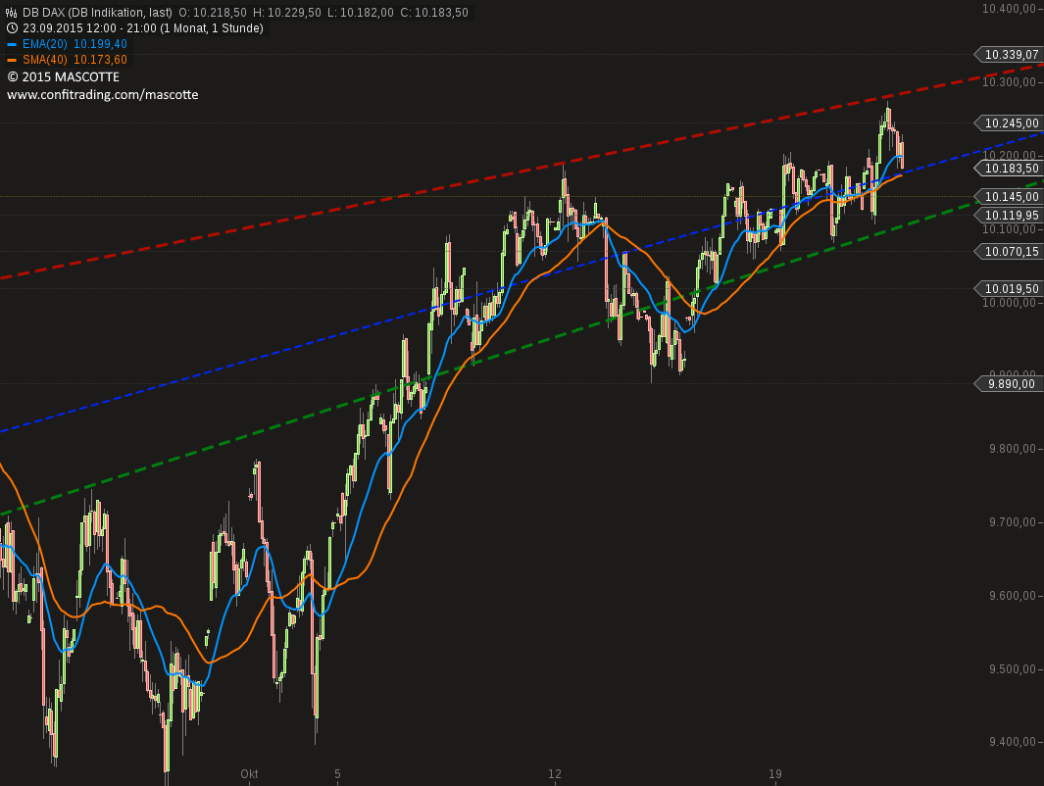1044x786 pixels.
Task: Click the 9.600,00 price axis label
Action: (x=1012, y=596)
